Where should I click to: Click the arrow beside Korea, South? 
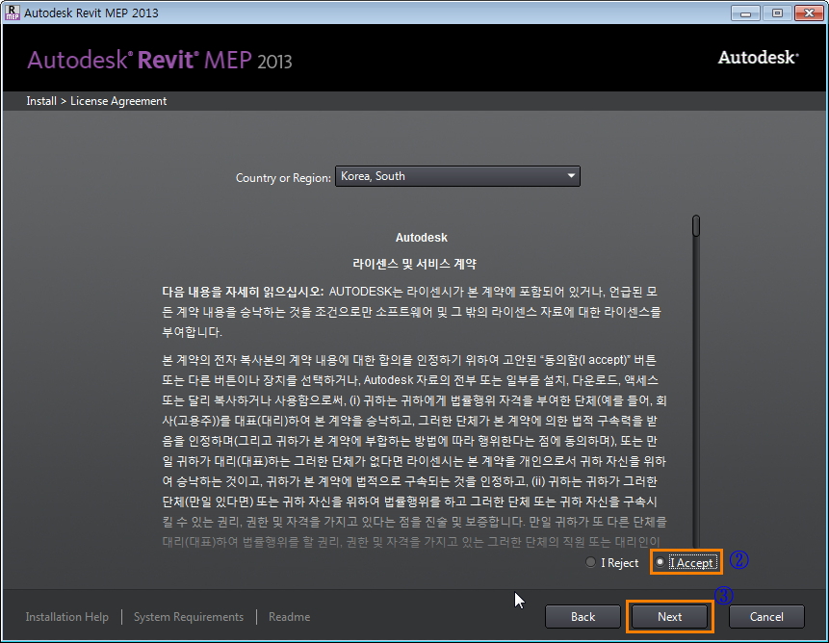coord(570,176)
